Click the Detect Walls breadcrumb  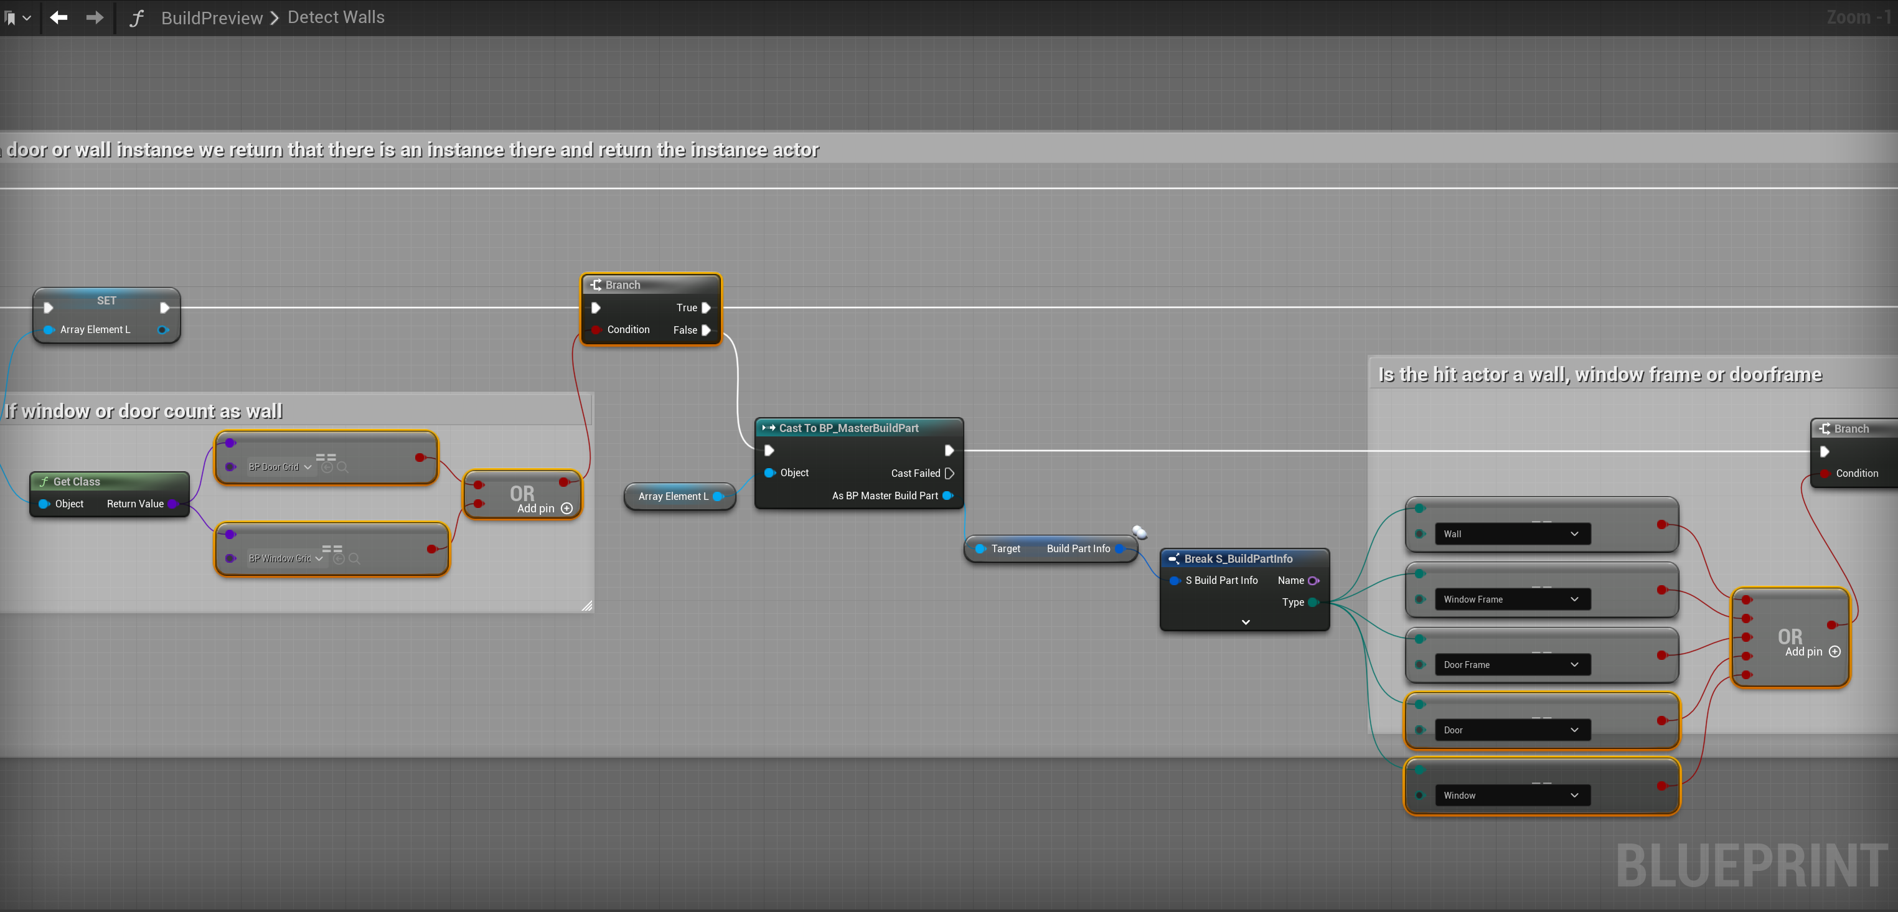336,17
